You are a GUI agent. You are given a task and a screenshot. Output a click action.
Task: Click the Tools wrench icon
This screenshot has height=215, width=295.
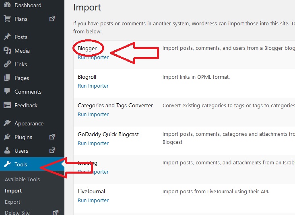(7, 164)
